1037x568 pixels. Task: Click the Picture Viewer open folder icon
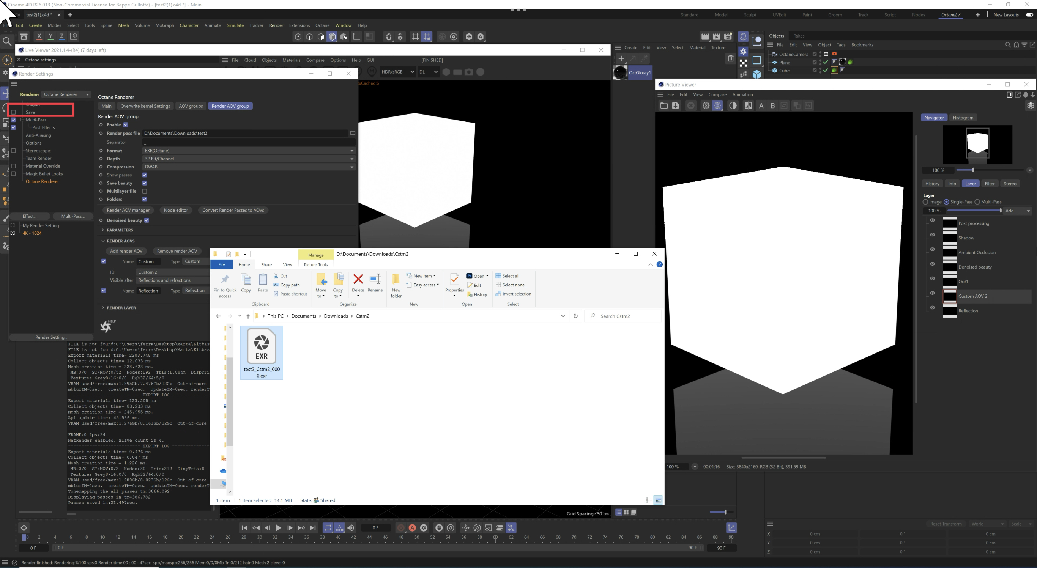(x=664, y=106)
